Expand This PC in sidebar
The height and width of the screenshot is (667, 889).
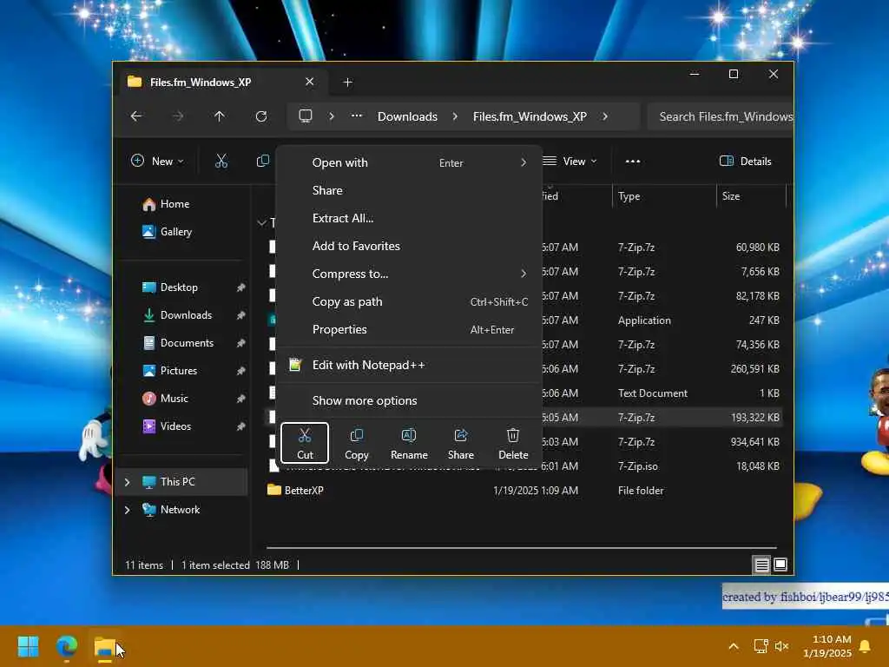tap(127, 482)
